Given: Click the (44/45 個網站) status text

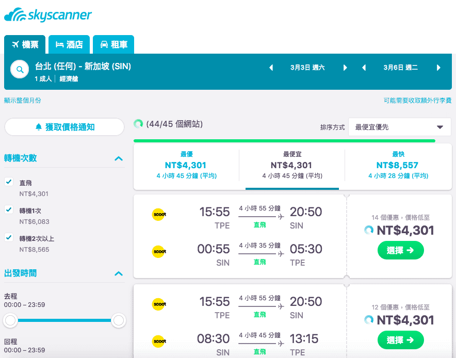Looking at the screenshot, I should (174, 124).
